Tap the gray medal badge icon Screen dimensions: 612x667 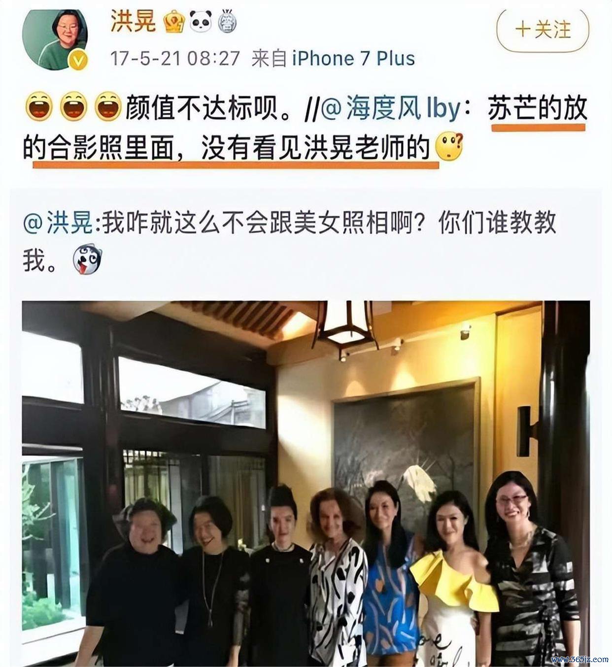227,22
